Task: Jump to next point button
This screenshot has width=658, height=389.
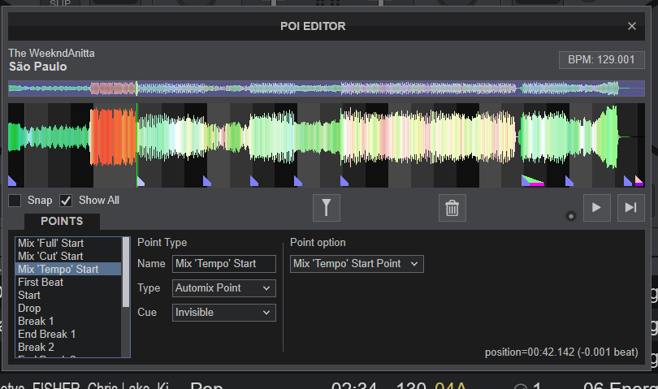Action: point(630,208)
